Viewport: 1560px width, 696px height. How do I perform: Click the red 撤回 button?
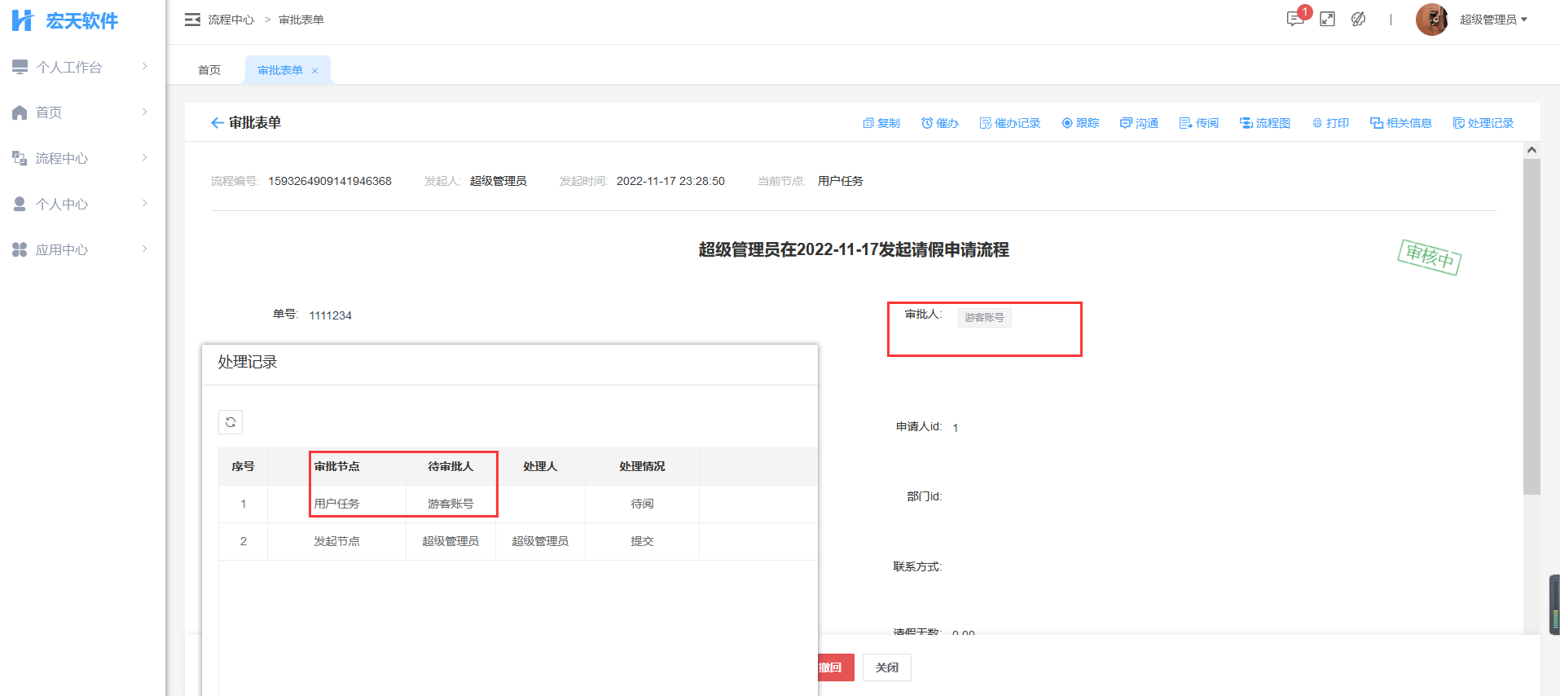[833, 667]
